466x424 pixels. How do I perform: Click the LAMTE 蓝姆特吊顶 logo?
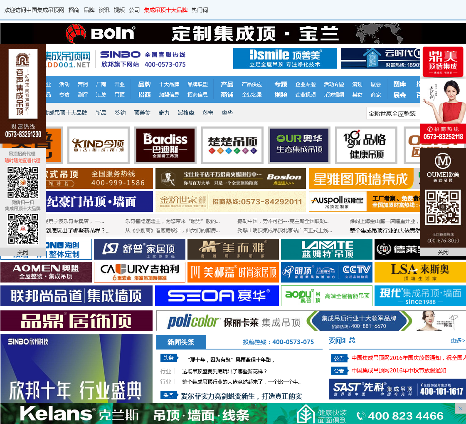pos(327,249)
